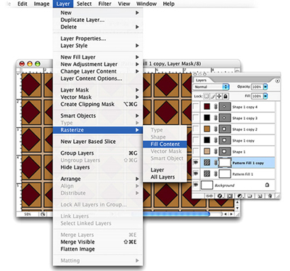Choose Merge Visible
This screenshot has width=290, height=271.
(98, 242)
